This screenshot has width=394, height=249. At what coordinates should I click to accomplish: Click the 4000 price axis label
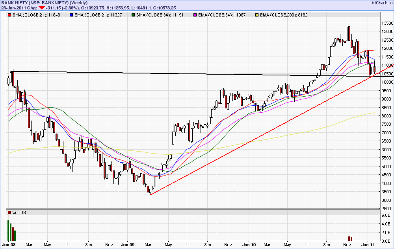[x=386, y=183]
